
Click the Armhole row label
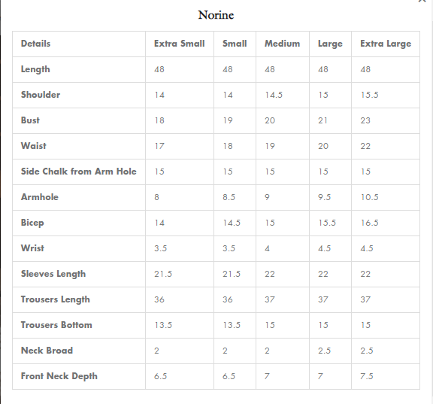[x=40, y=197]
